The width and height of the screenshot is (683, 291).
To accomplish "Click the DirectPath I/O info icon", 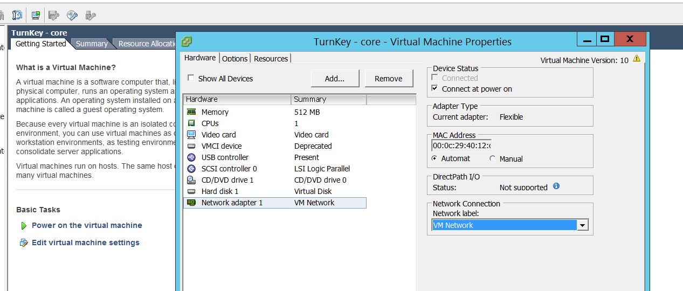I will point(556,186).
